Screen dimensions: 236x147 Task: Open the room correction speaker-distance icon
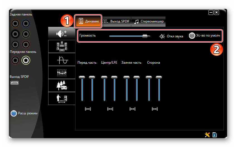(x=62, y=98)
